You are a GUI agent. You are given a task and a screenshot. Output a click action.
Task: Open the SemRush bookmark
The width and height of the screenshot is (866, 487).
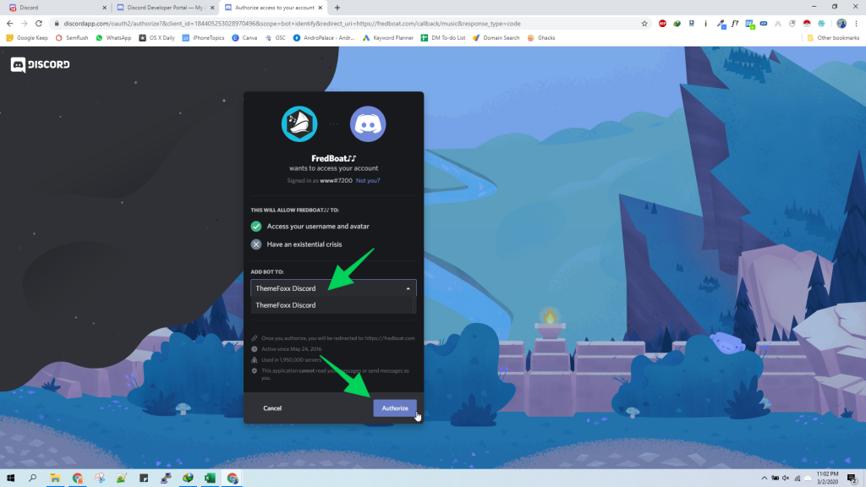[72, 38]
